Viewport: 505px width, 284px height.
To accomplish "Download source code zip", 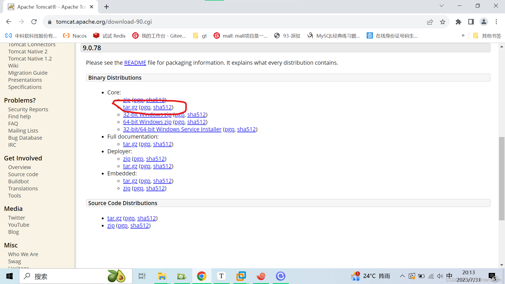I will [x=111, y=226].
